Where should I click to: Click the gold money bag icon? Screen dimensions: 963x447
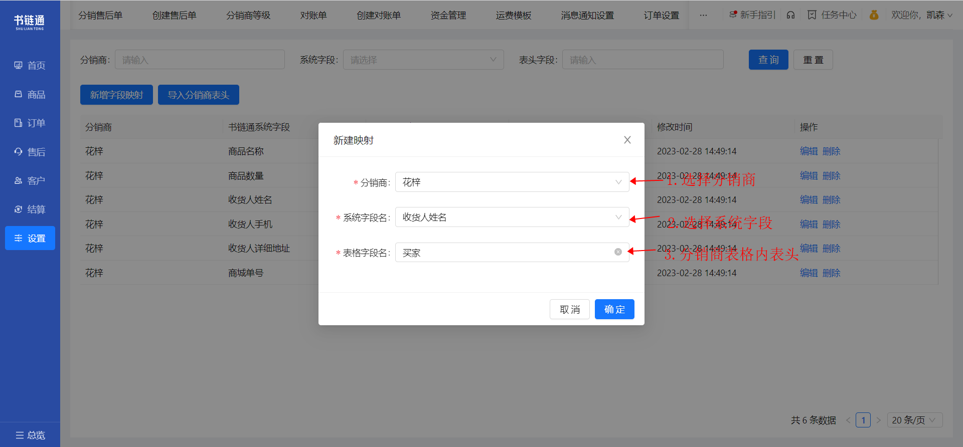pyautogui.click(x=874, y=15)
